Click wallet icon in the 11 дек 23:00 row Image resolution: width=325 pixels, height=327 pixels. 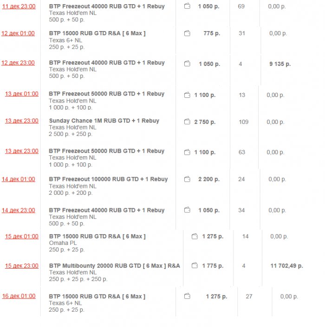pos(188,6)
